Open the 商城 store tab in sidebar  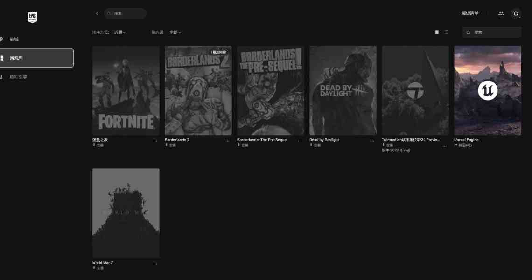click(x=14, y=39)
